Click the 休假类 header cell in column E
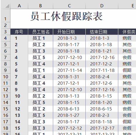This screenshot has height=135, width=136. [127, 32]
